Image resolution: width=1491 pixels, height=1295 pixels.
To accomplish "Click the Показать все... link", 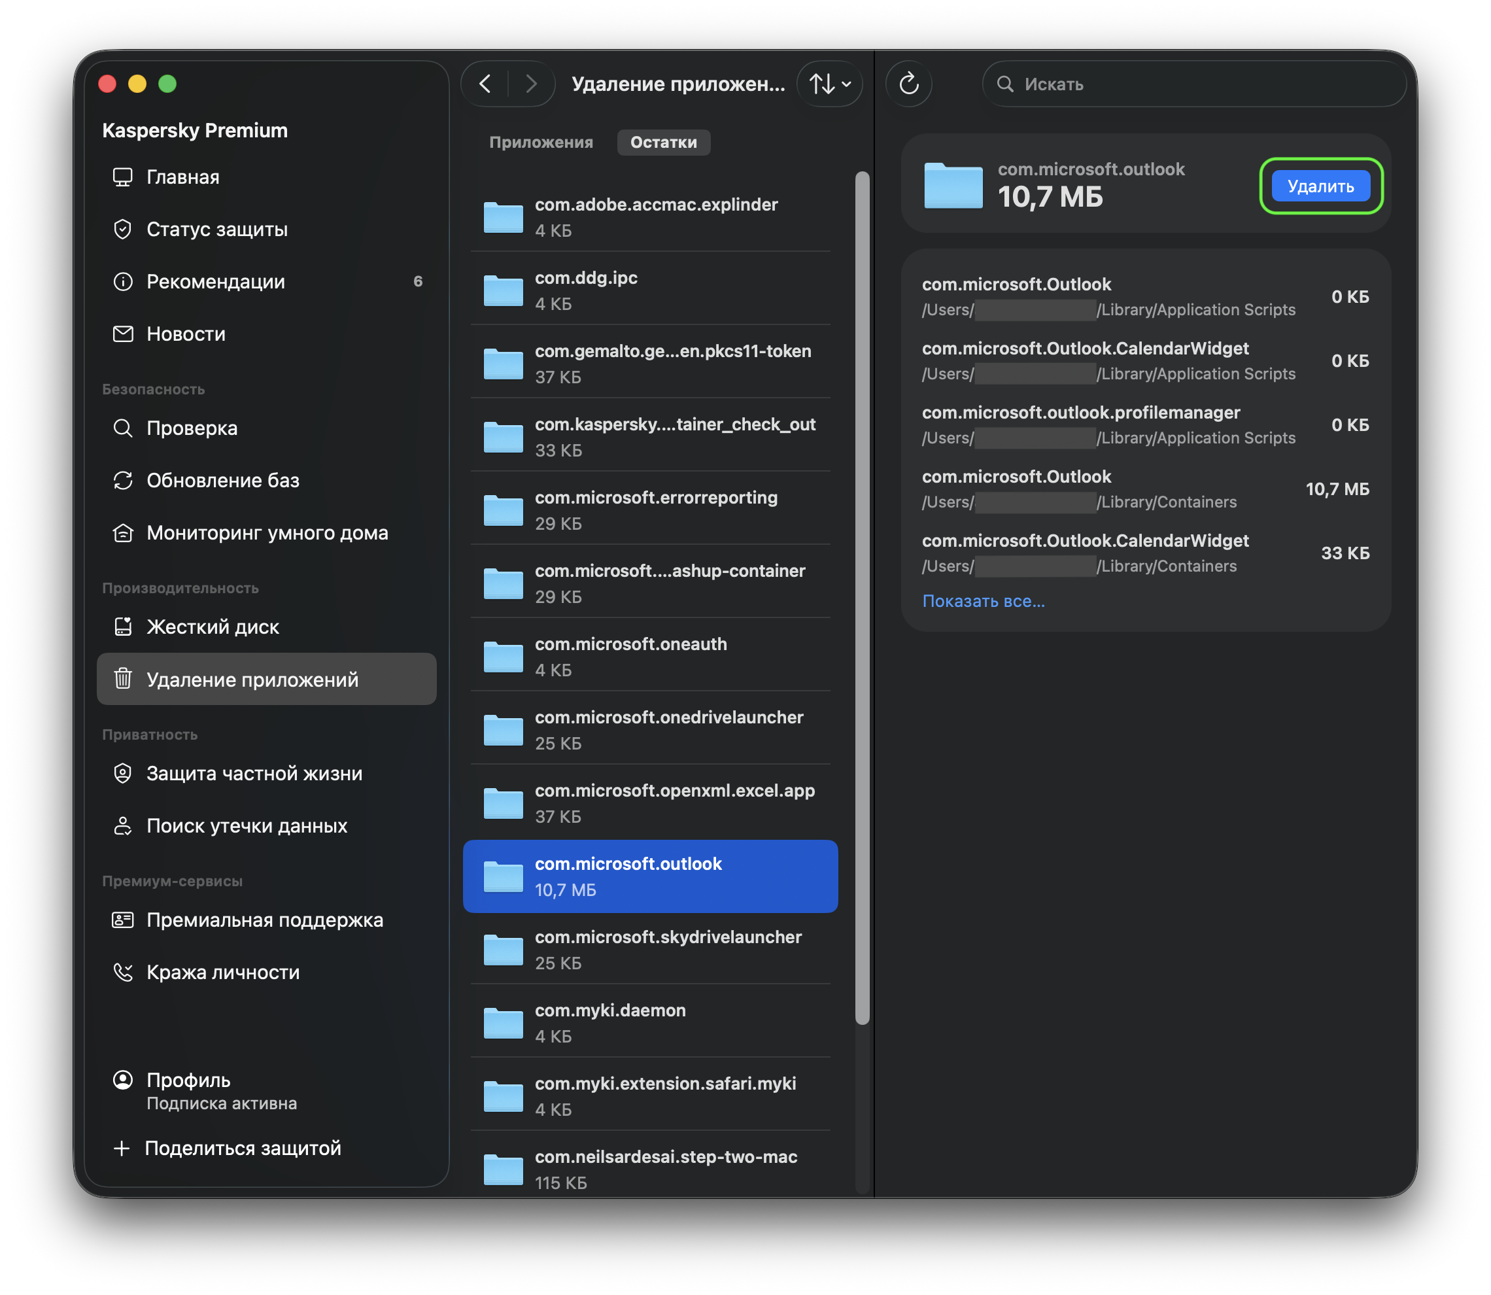I will click(x=983, y=600).
